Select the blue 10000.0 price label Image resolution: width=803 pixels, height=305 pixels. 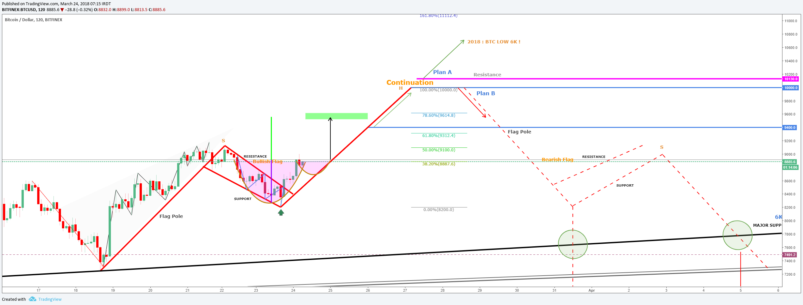point(790,88)
